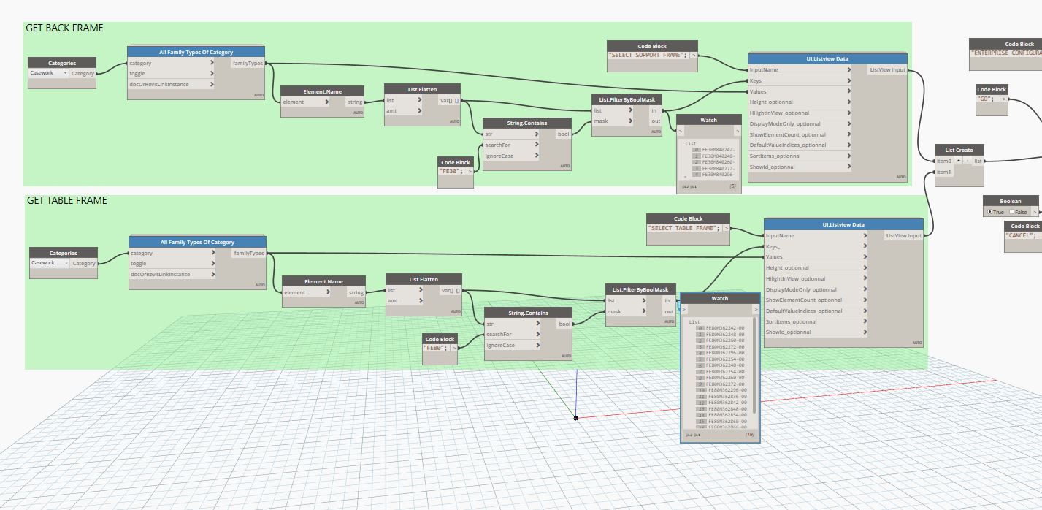The height and width of the screenshot is (510, 1042).
Task: Click output arrow of "FE30" Code Block
Action: (x=471, y=172)
